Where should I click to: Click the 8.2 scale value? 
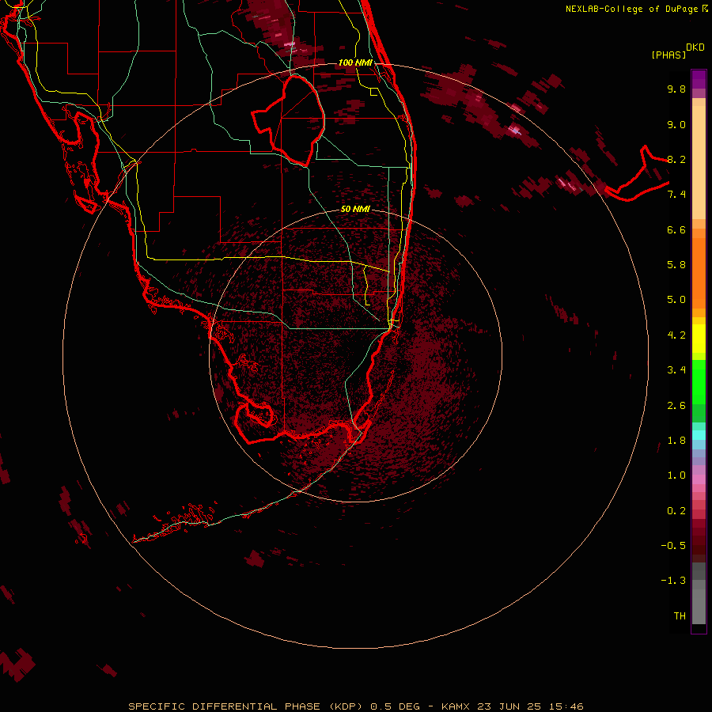676,159
